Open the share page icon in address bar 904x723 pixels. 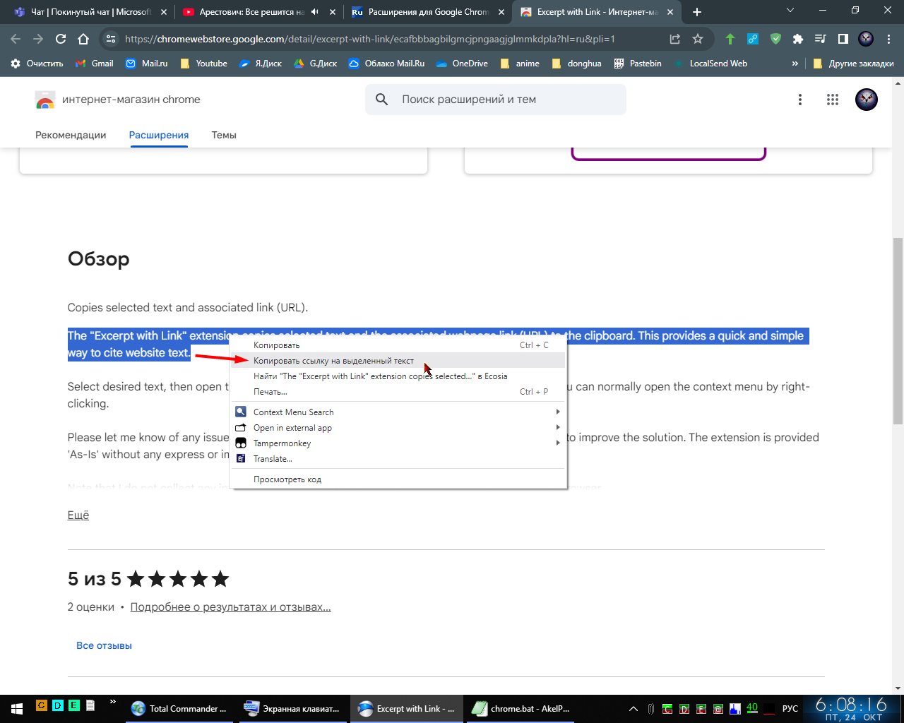pos(675,40)
